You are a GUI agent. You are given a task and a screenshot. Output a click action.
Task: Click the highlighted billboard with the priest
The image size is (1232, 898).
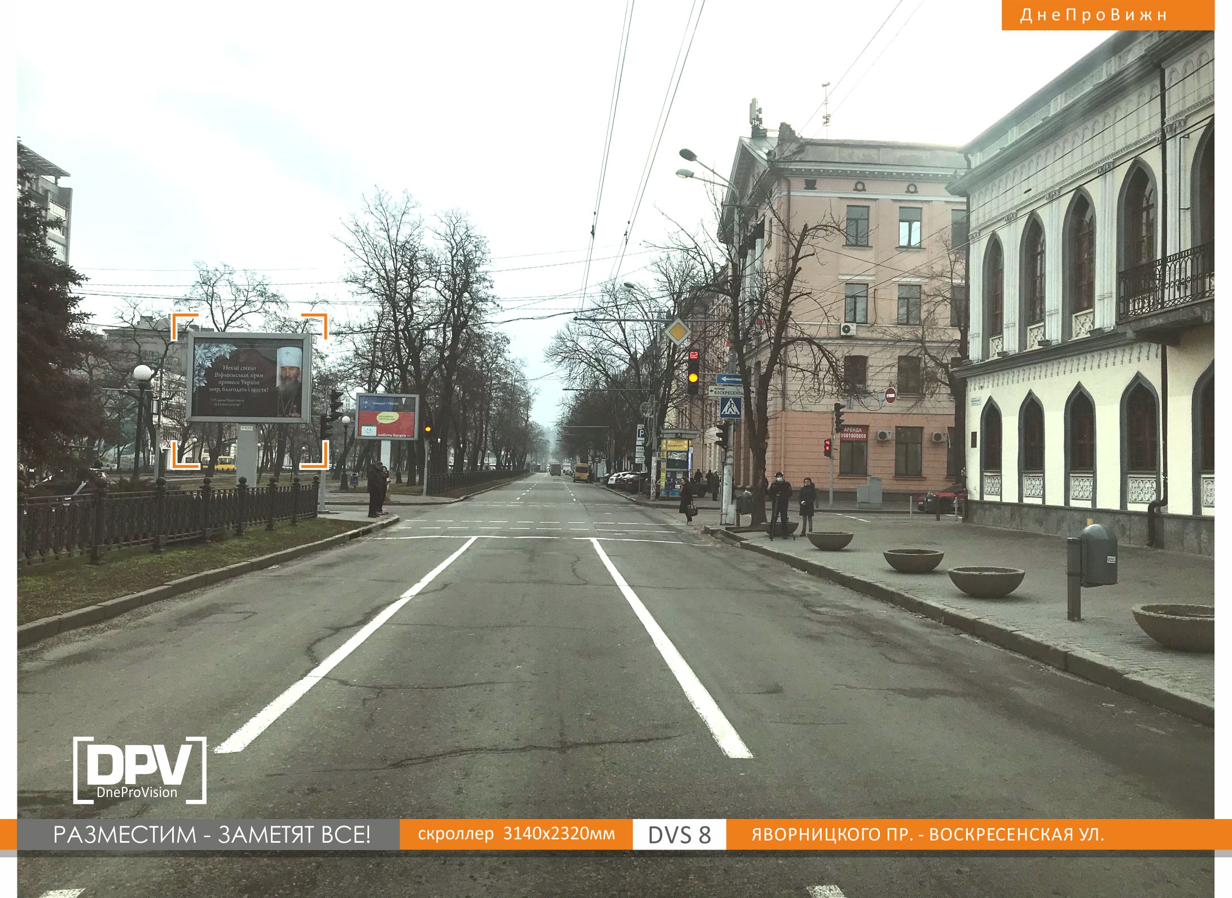tap(248, 377)
